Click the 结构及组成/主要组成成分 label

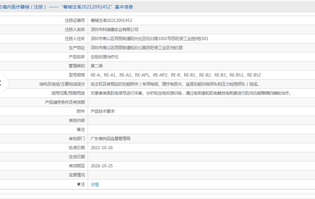[x=62, y=84]
